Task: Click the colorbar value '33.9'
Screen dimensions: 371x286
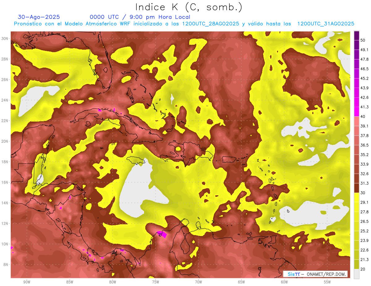Action: tap(365, 164)
